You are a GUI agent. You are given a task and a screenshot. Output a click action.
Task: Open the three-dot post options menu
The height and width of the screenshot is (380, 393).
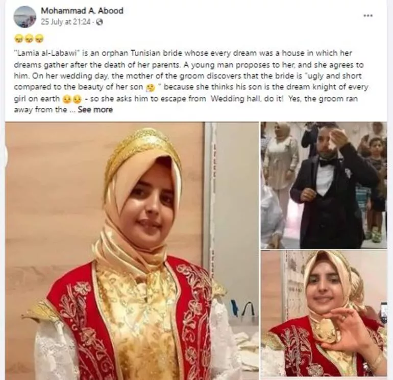(x=368, y=15)
